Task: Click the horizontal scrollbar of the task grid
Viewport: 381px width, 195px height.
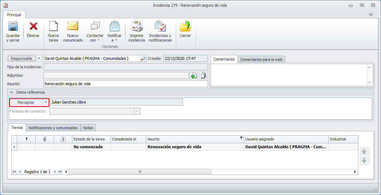Action: pyautogui.click(x=140, y=172)
